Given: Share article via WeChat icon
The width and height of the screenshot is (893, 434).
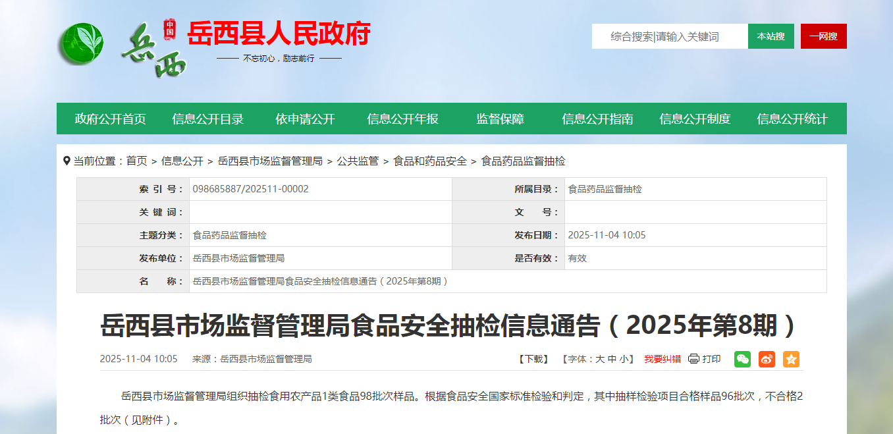Looking at the screenshot, I should (742, 359).
